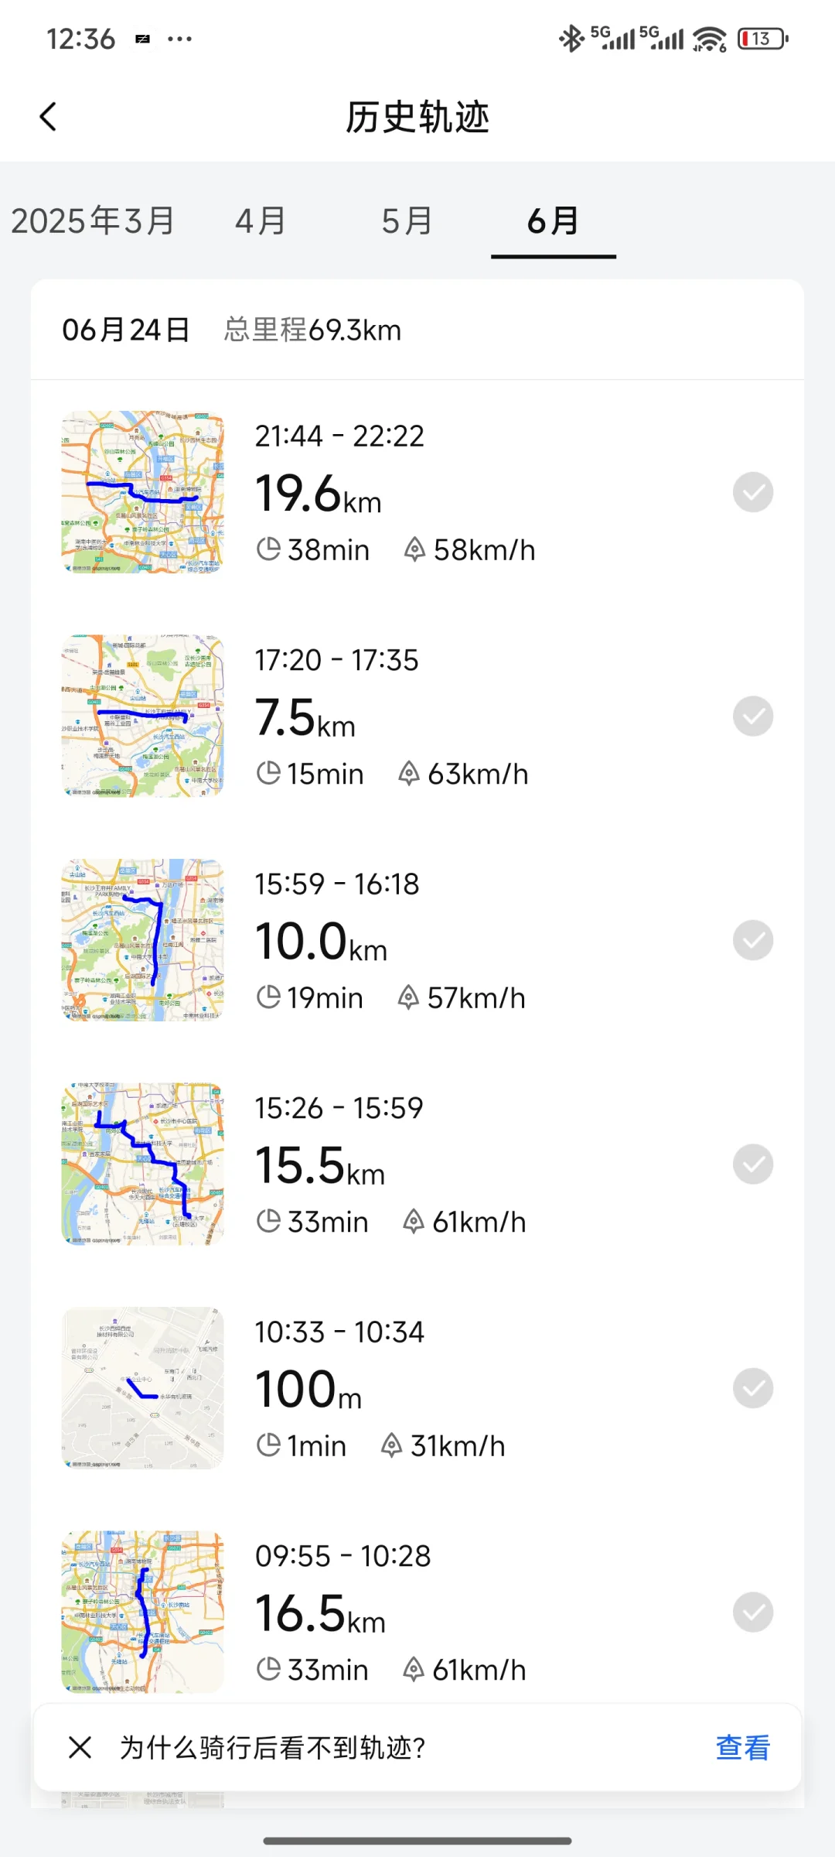Image resolution: width=835 pixels, height=1857 pixels.
Task: Tap the Wi-Fi status icon
Action: click(x=709, y=39)
